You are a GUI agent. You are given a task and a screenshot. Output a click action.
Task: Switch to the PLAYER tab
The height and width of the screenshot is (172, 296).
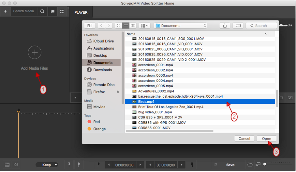pyautogui.click(x=81, y=12)
